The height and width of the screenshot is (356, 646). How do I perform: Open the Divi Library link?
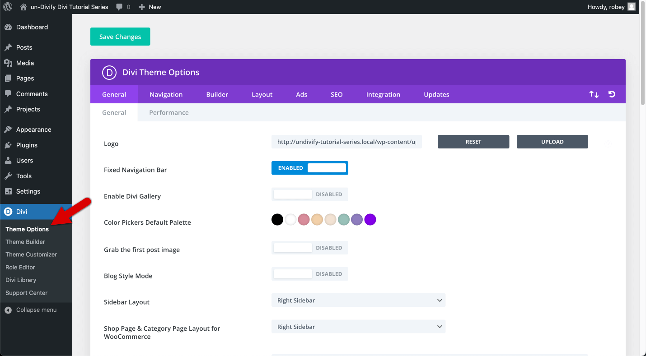21,280
